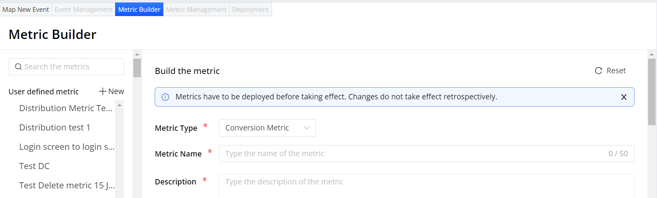Open the Metric Type dropdown

click(x=267, y=128)
